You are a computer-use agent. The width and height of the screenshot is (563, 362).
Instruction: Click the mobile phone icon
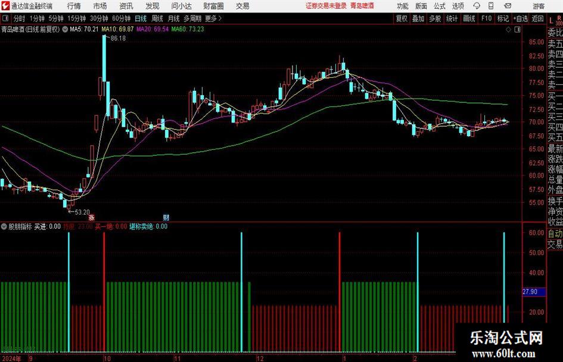tap(491, 6)
